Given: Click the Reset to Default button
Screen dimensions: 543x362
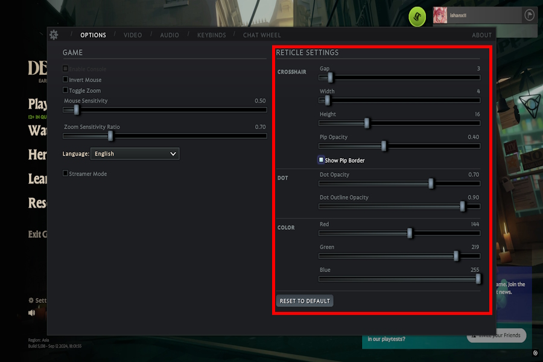Looking at the screenshot, I should click(x=305, y=300).
